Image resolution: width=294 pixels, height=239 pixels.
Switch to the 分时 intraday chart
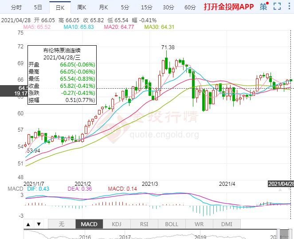tap(16, 7)
